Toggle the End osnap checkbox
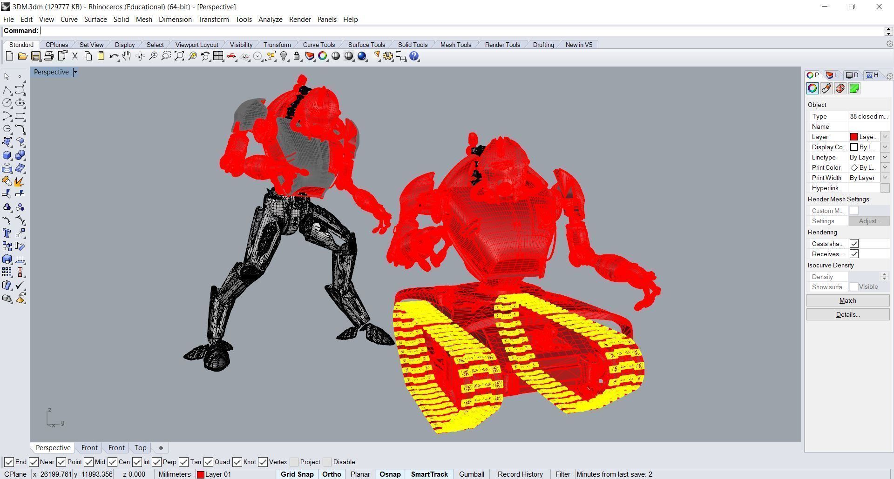The width and height of the screenshot is (894, 479). (9, 462)
